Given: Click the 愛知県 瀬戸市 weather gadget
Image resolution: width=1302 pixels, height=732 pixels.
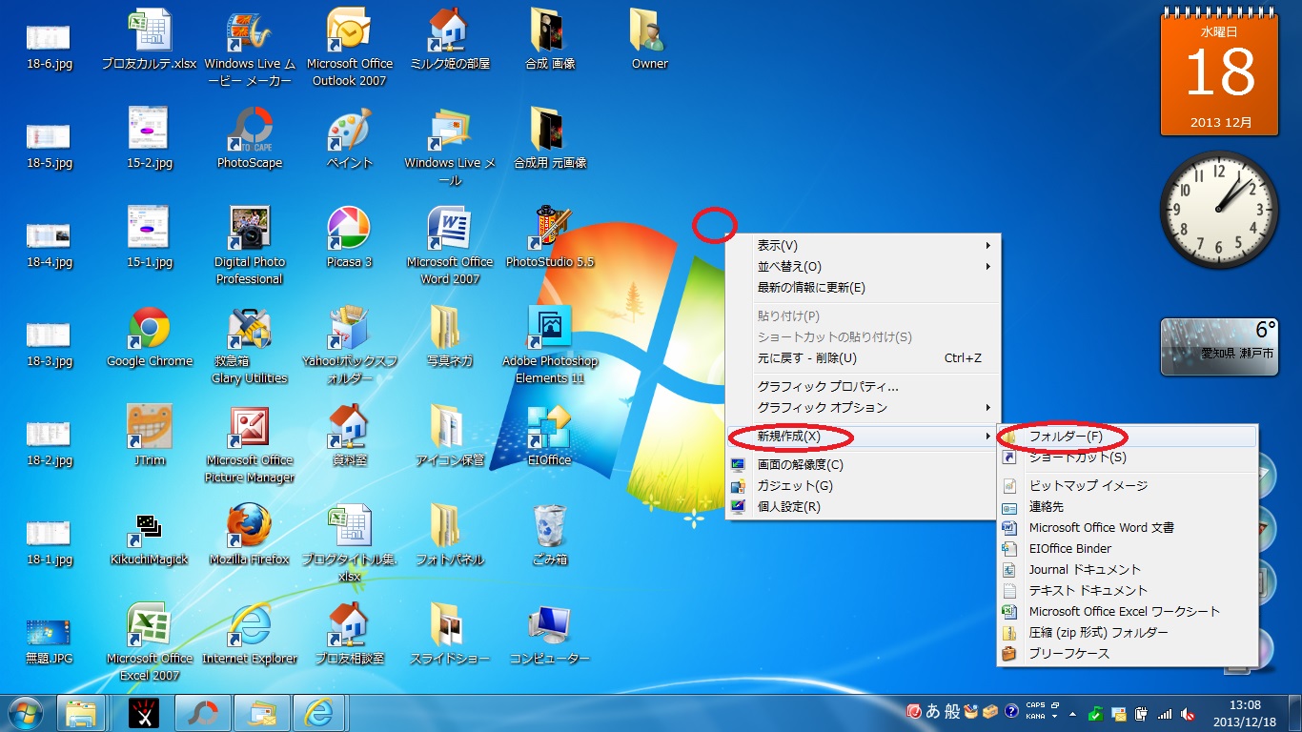Looking at the screenshot, I should coord(1219,347).
